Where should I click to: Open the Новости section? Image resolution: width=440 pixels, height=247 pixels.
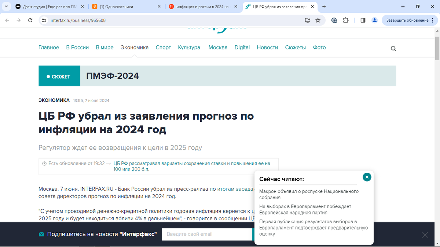point(267,48)
